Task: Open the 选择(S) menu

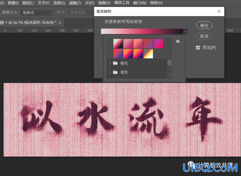Action: [59, 3]
